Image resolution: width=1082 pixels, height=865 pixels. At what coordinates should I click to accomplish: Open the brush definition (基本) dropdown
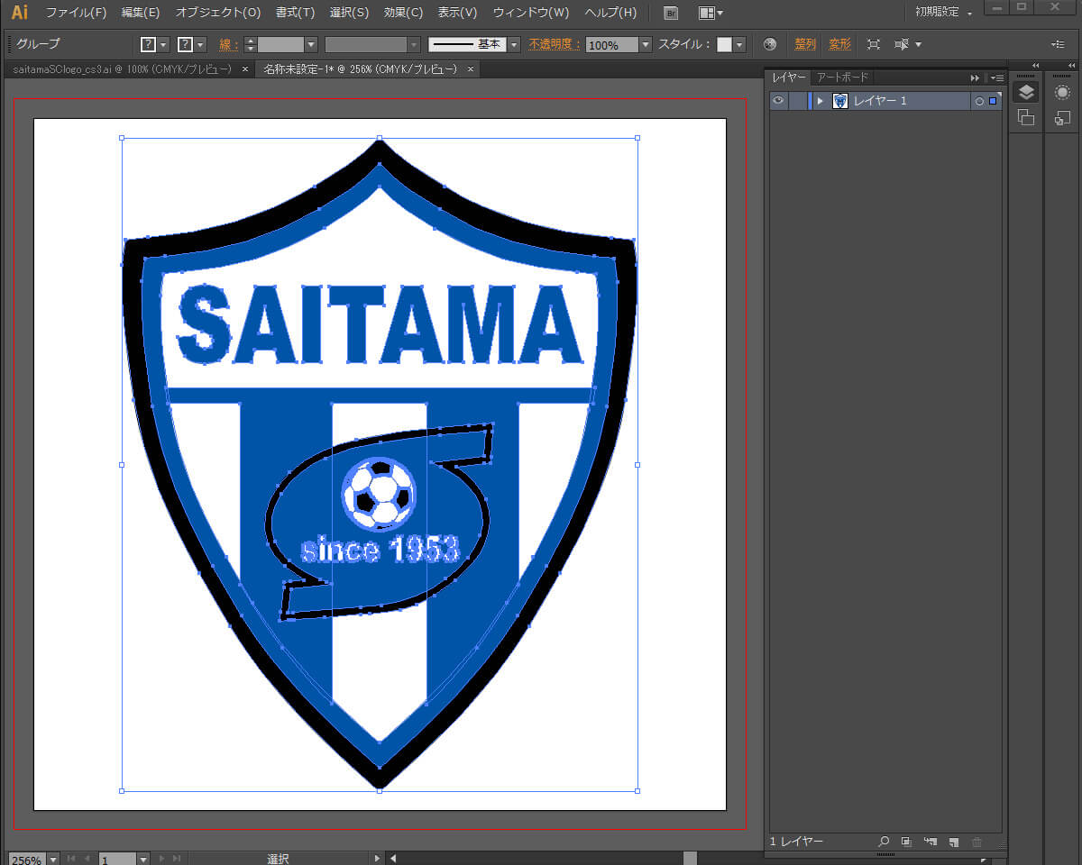pyautogui.click(x=514, y=44)
